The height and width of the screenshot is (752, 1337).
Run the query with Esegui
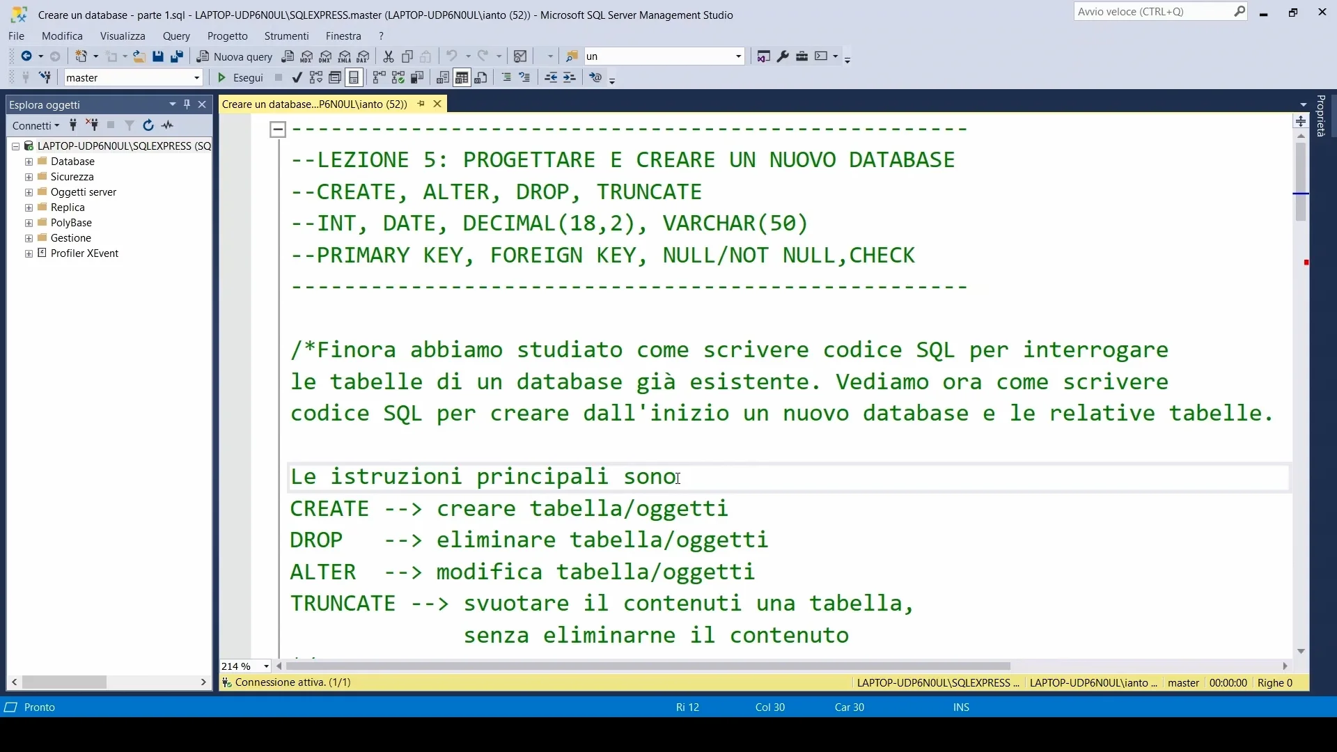tap(240, 78)
